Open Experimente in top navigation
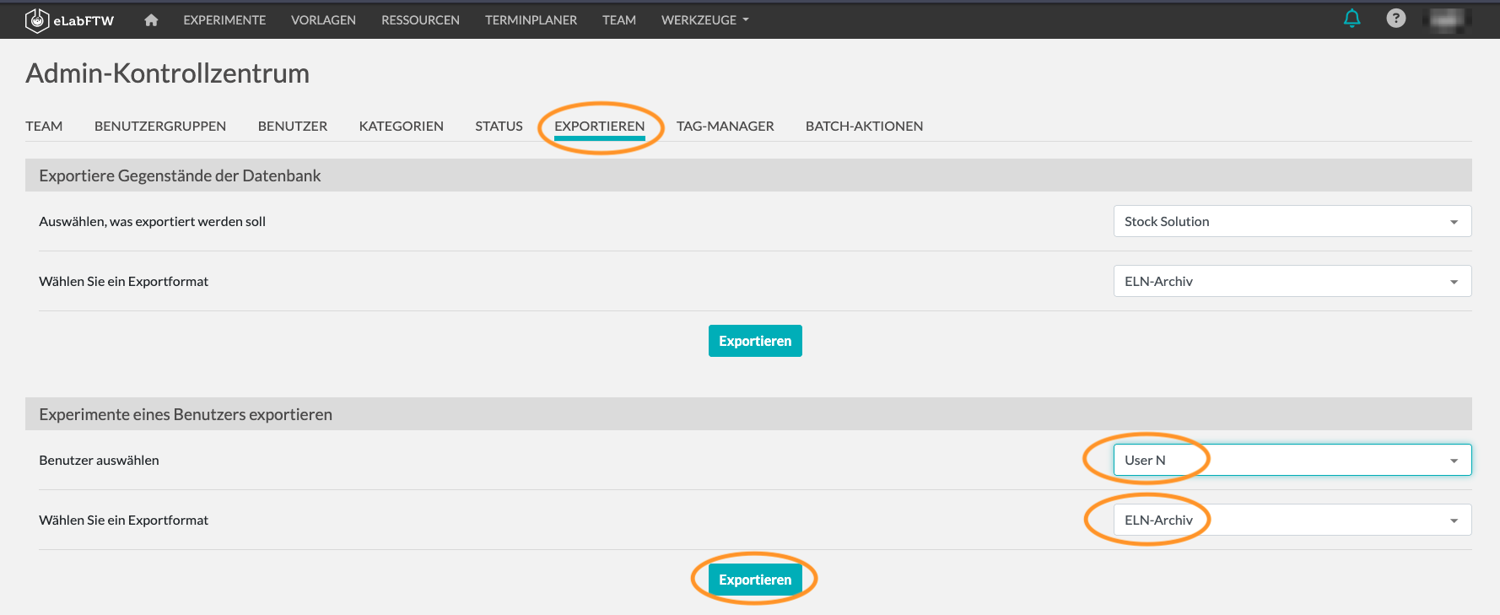The image size is (1500, 615). click(x=224, y=20)
